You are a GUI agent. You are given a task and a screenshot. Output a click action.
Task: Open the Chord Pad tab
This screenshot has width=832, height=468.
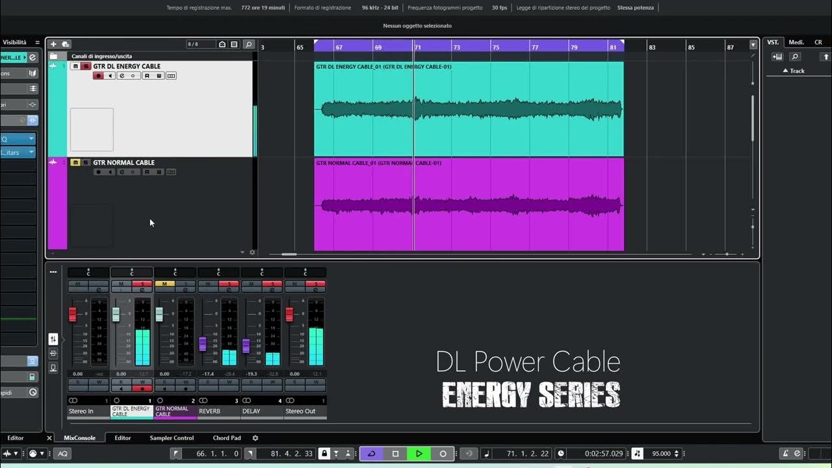[x=227, y=438]
